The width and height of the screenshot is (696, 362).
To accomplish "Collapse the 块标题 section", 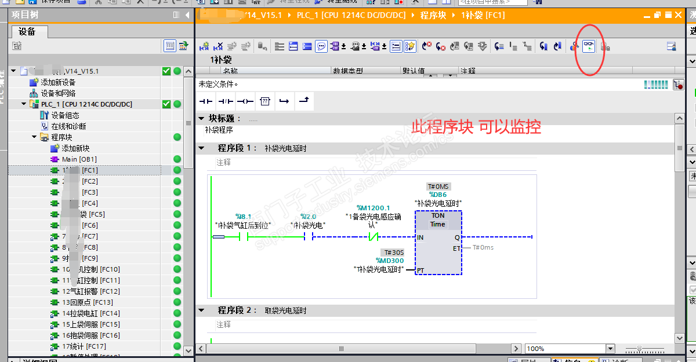I will pos(202,118).
